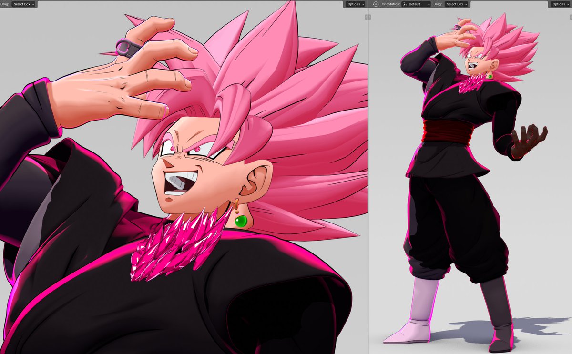Open Options dropdown in right viewport header
The width and height of the screenshot is (572, 354).
pos(561,4)
